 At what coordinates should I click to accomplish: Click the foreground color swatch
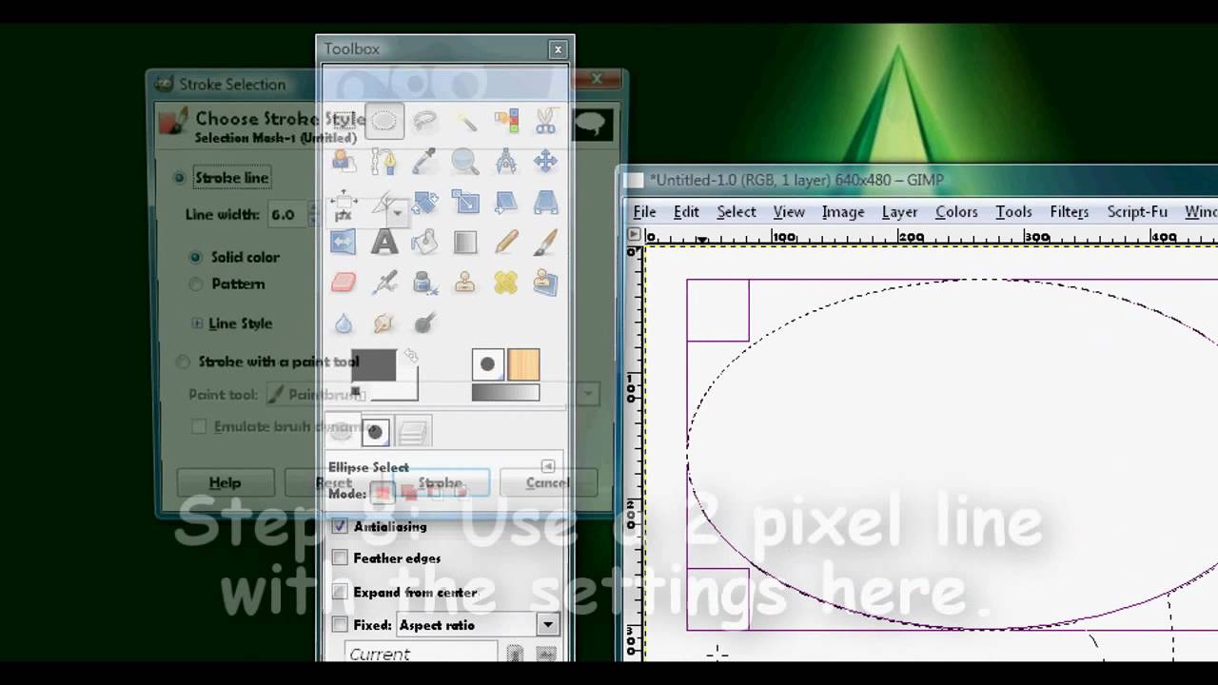click(373, 365)
